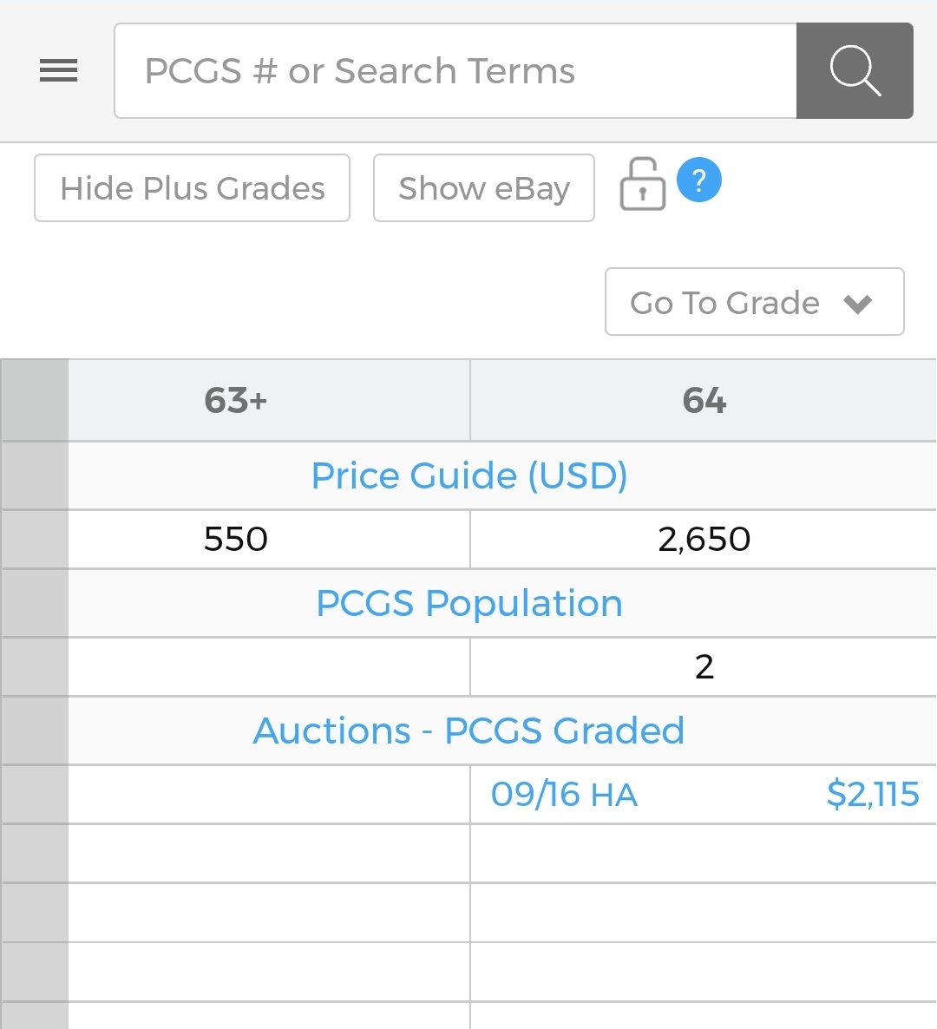Focus the PCGS # or Search Terms field

(455, 71)
